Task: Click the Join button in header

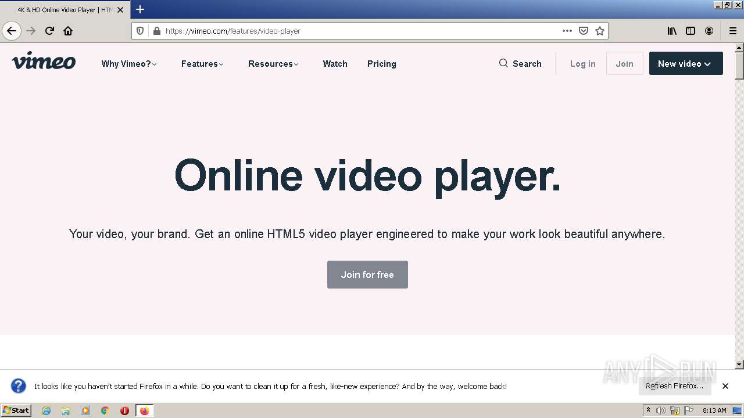Action: (624, 63)
